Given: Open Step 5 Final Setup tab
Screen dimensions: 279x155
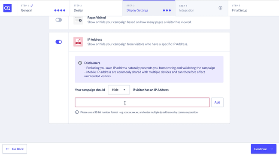Looking at the screenshot, I should (254, 8).
